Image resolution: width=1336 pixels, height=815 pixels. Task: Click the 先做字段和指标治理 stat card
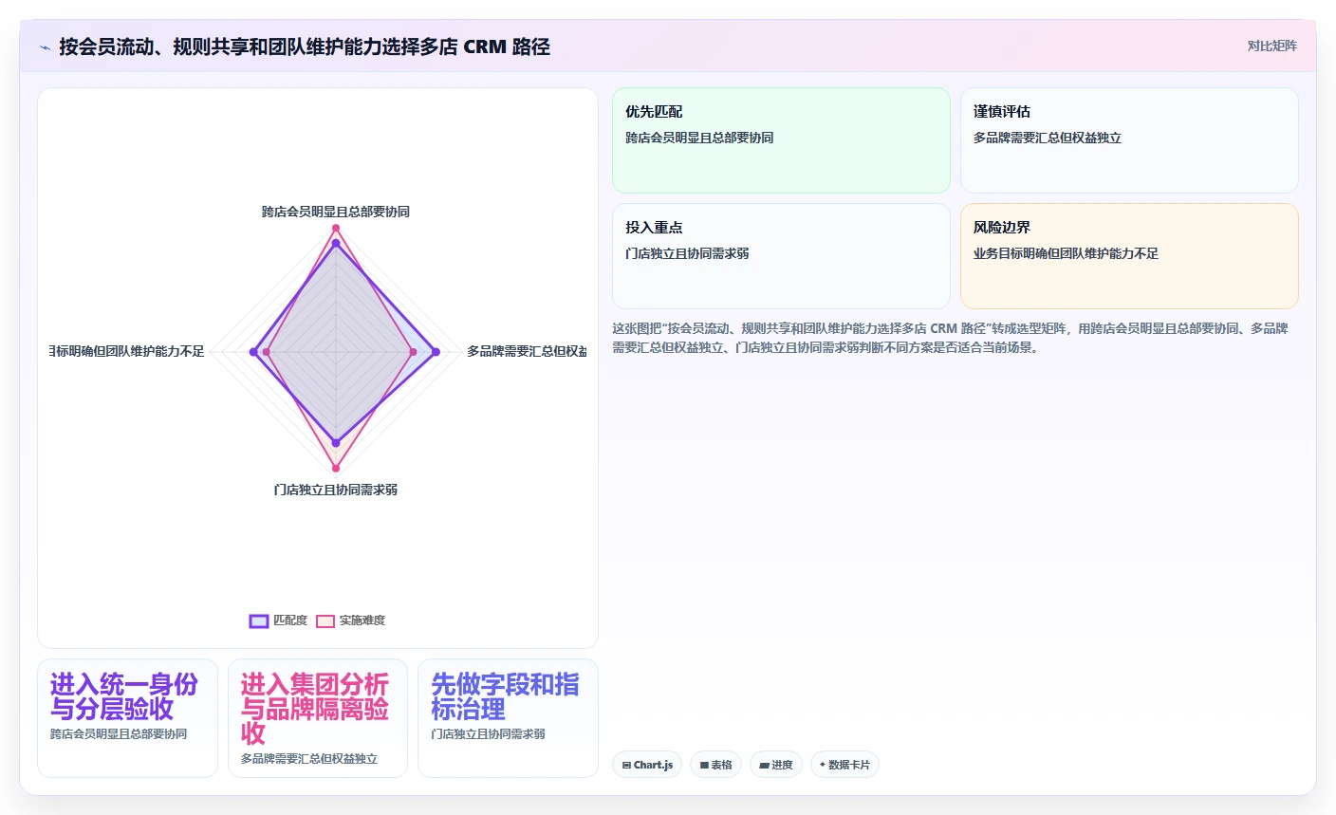(508, 718)
